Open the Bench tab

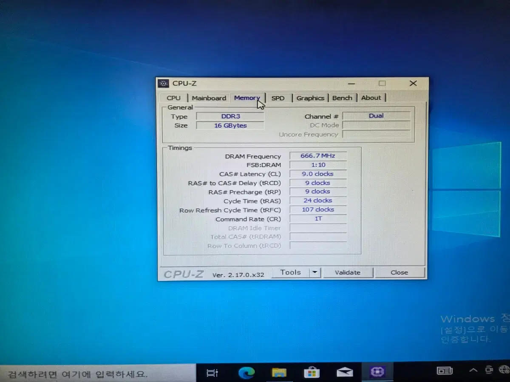(342, 98)
